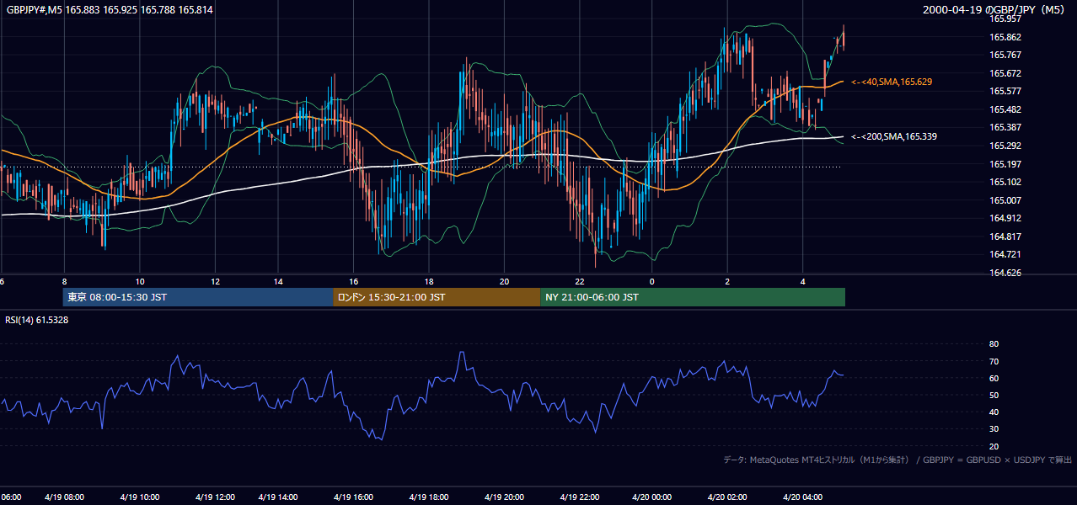Click the '2000-04-19 のGBP/JPY (M5)' heading
The height and width of the screenshot is (505, 1077).
[x=995, y=9]
